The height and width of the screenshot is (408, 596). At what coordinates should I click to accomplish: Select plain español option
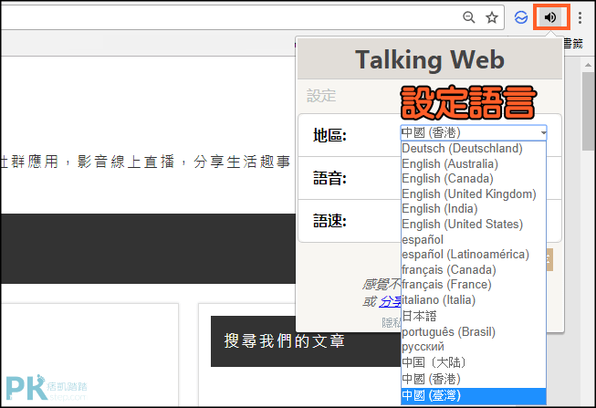[474, 239]
